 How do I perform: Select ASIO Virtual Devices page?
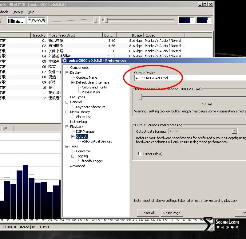(x=97, y=141)
